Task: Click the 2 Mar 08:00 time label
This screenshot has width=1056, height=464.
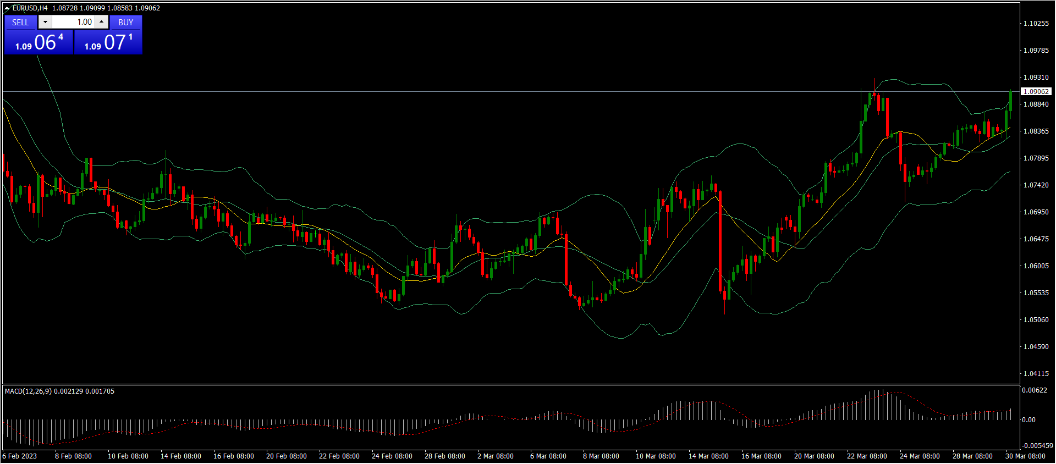Action: coord(496,456)
